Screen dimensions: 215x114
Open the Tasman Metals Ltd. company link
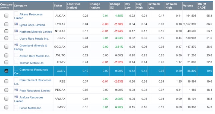point(32,63)
